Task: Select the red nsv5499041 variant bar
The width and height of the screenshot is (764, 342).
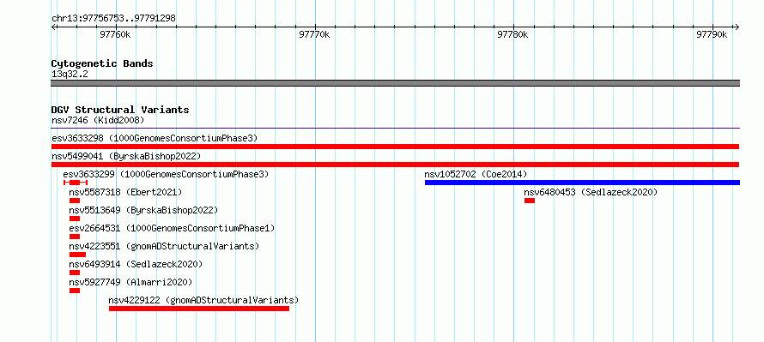Action: pyautogui.click(x=395, y=165)
